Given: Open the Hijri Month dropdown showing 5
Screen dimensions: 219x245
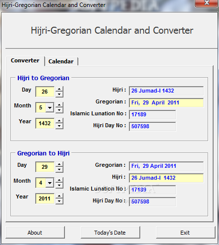Looking at the screenshot, I should [50, 108].
